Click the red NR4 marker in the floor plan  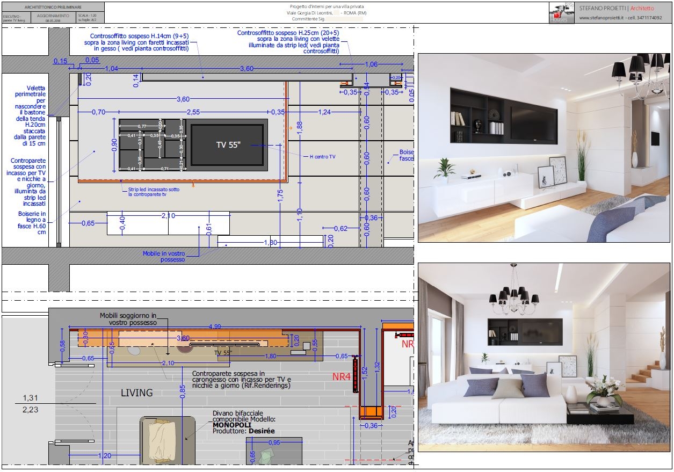click(x=342, y=377)
